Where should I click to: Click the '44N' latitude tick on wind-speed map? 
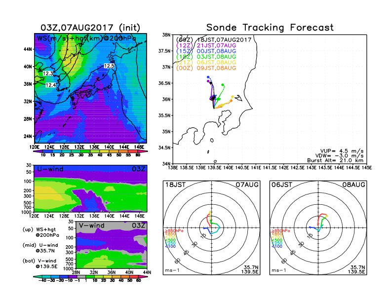(x=28, y=49)
